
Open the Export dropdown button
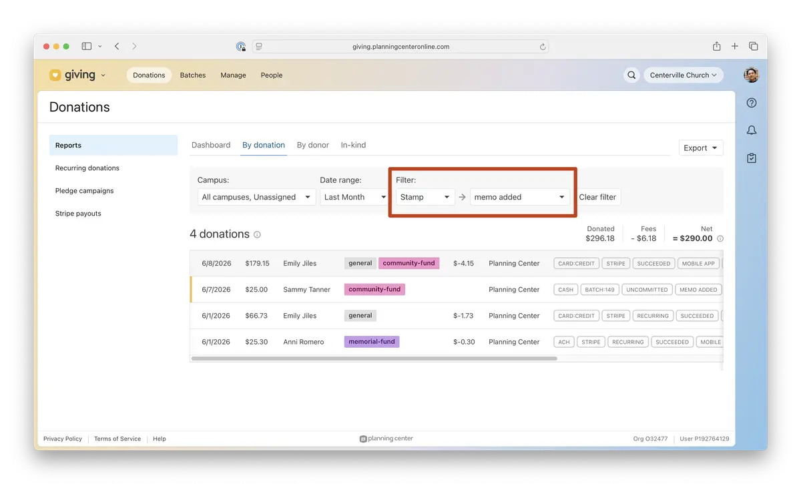click(701, 148)
